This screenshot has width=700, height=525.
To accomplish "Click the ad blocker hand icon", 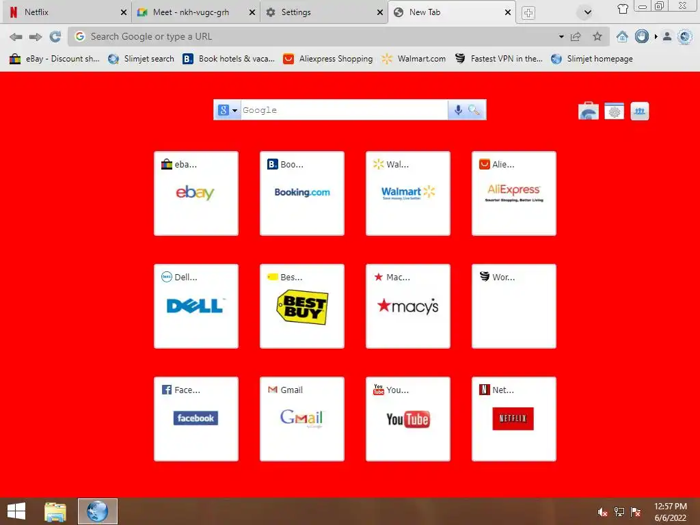I will point(641,37).
